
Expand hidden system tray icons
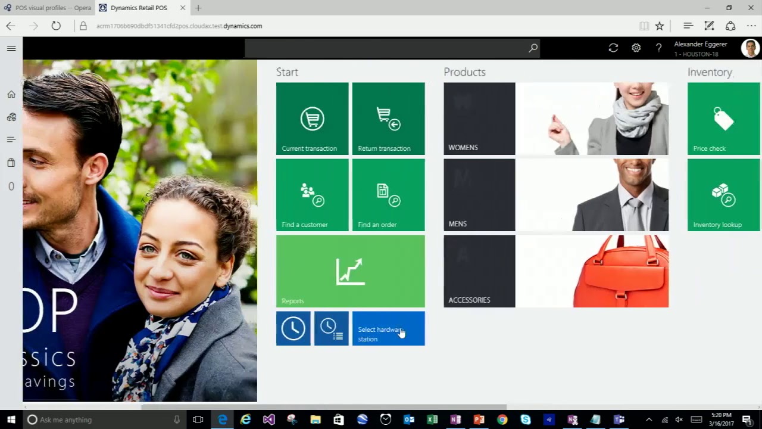click(x=649, y=419)
